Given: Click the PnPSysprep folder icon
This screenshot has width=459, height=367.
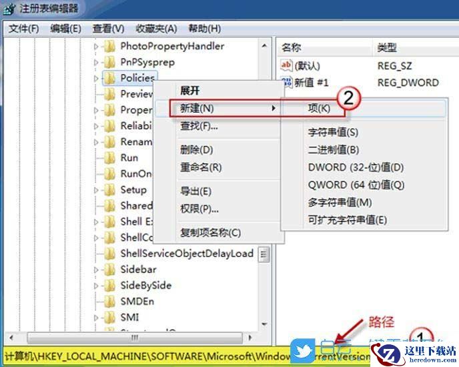Looking at the screenshot, I should tap(110, 62).
